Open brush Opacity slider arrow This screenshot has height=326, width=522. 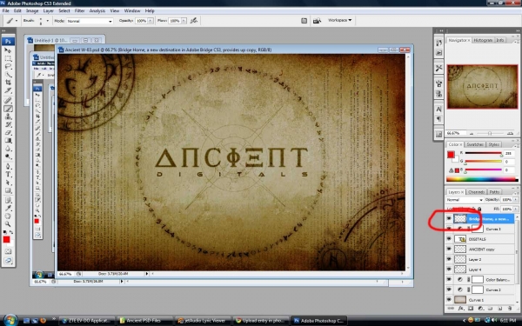151,21
